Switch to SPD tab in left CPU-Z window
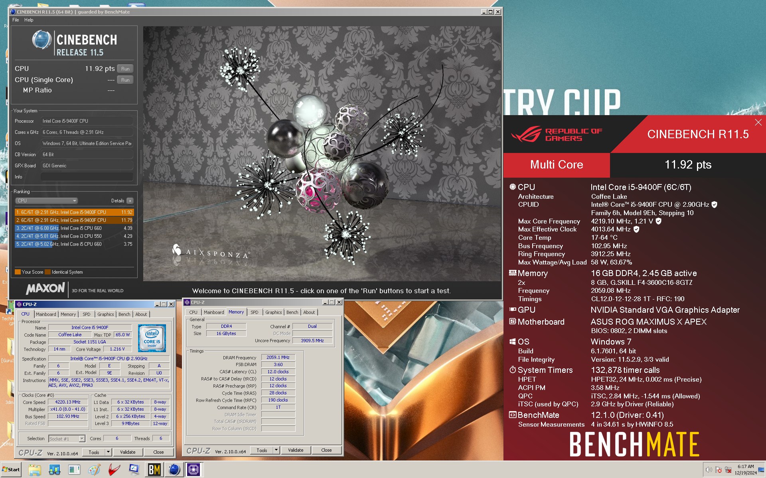Viewport: 766px width, 478px height. pyautogui.click(x=86, y=314)
